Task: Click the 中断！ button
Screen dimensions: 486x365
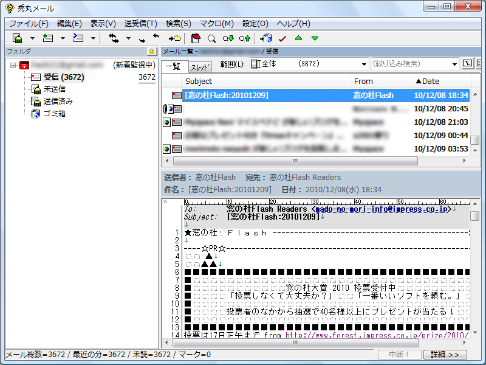Action: point(399,355)
